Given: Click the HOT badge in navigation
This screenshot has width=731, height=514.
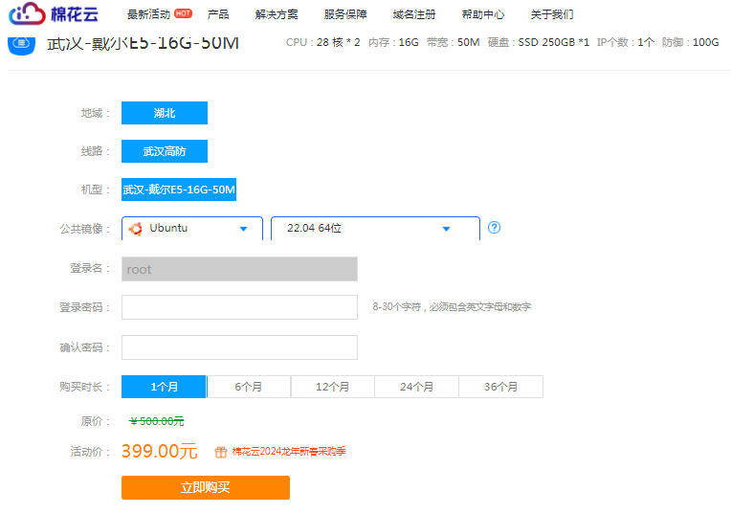Looking at the screenshot, I should coord(183,13).
